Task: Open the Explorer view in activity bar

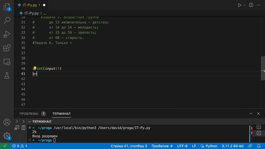Action: 7,7
